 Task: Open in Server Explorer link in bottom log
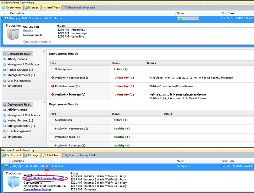pyautogui.click(x=37, y=190)
